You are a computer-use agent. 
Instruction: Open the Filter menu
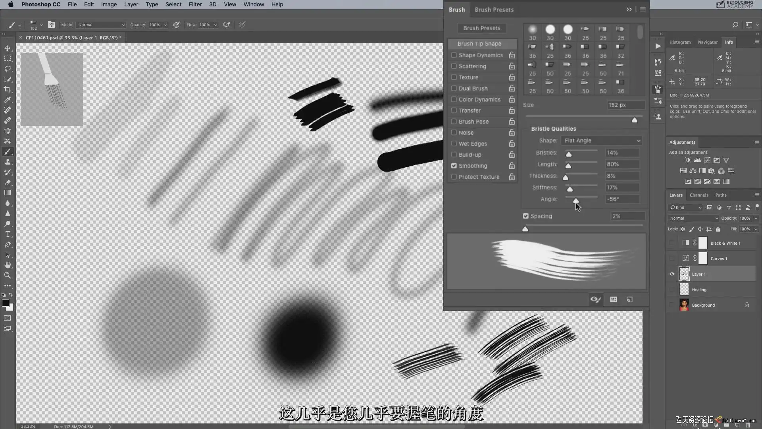[195, 4]
